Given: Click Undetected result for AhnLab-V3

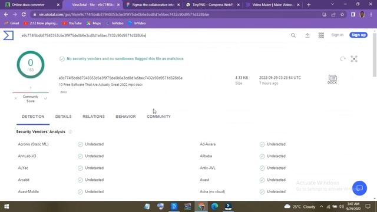Looking at the screenshot, I should point(91,156).
